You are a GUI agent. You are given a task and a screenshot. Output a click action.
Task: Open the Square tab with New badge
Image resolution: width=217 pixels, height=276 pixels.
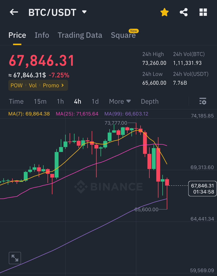point(123,35)
